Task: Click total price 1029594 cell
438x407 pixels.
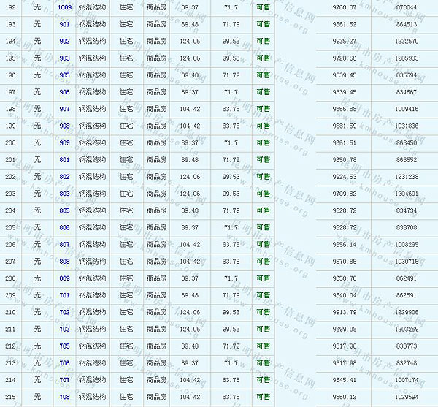Action: point(407,397)
